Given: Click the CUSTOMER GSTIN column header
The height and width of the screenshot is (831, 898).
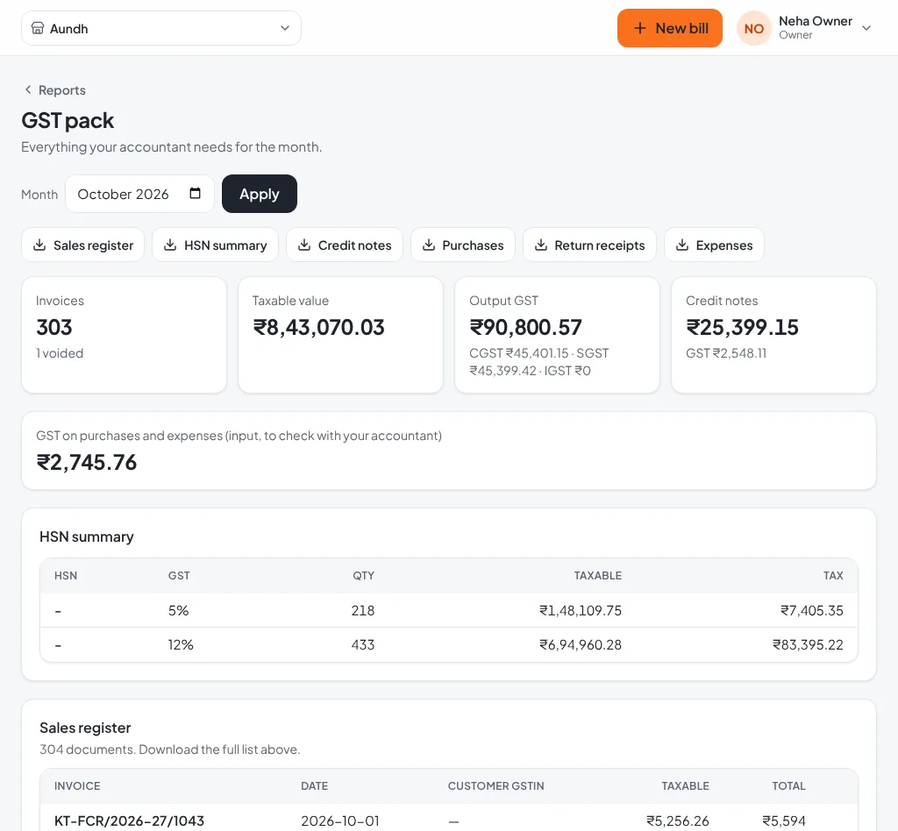Looking at the screenshot, I should coord(496,786).
